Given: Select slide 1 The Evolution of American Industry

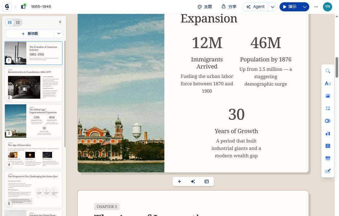Looking at the screenshot, I should pyautogui.click(x=34, y=53).
